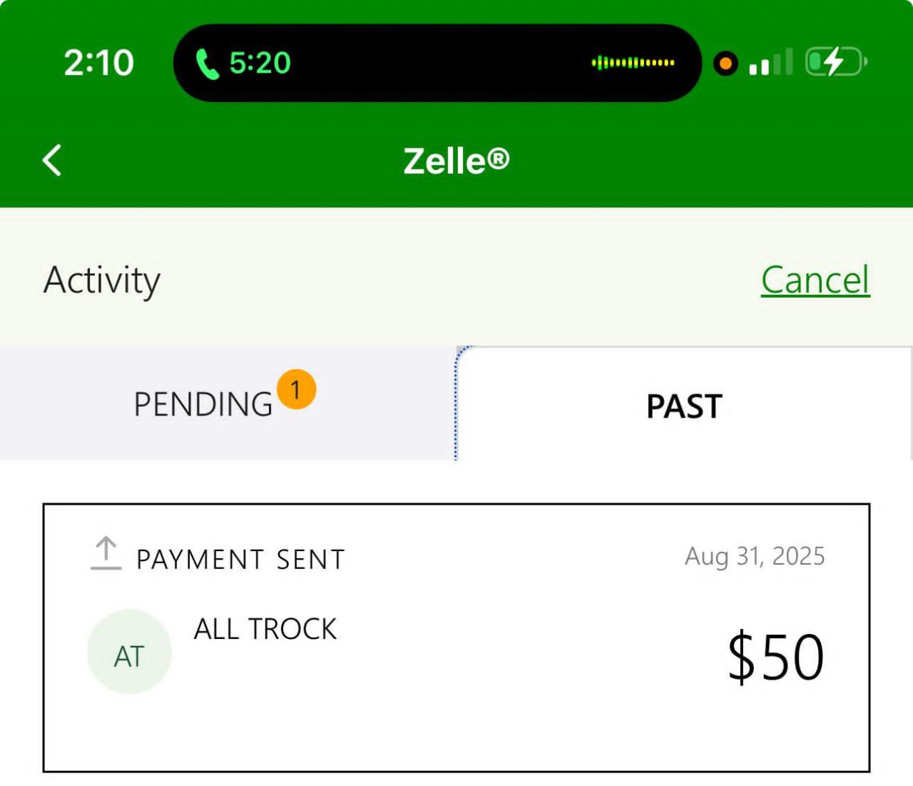
Task: Tap the cellular signal bars icon
Action: 770,63
